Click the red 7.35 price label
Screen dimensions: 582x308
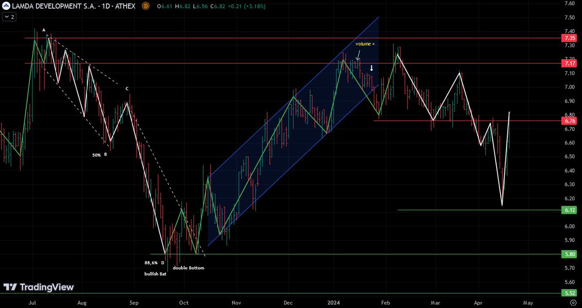click(x=568, y=38)
